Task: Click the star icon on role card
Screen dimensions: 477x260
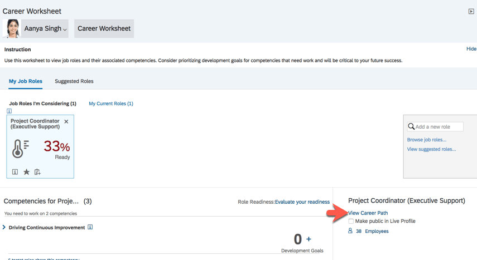Action: pos(26,172)
